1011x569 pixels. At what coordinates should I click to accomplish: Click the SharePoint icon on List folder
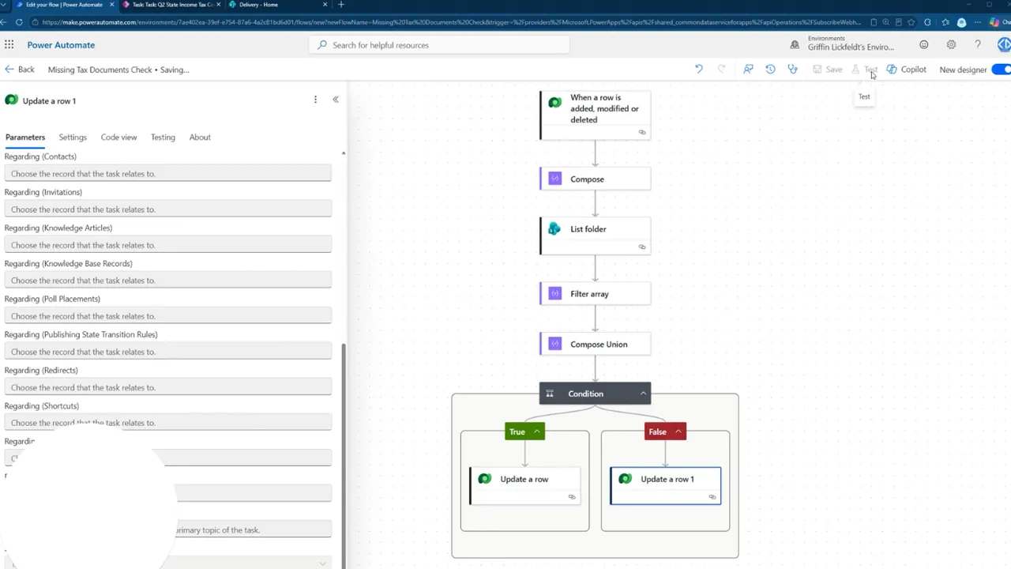[554, 229]
